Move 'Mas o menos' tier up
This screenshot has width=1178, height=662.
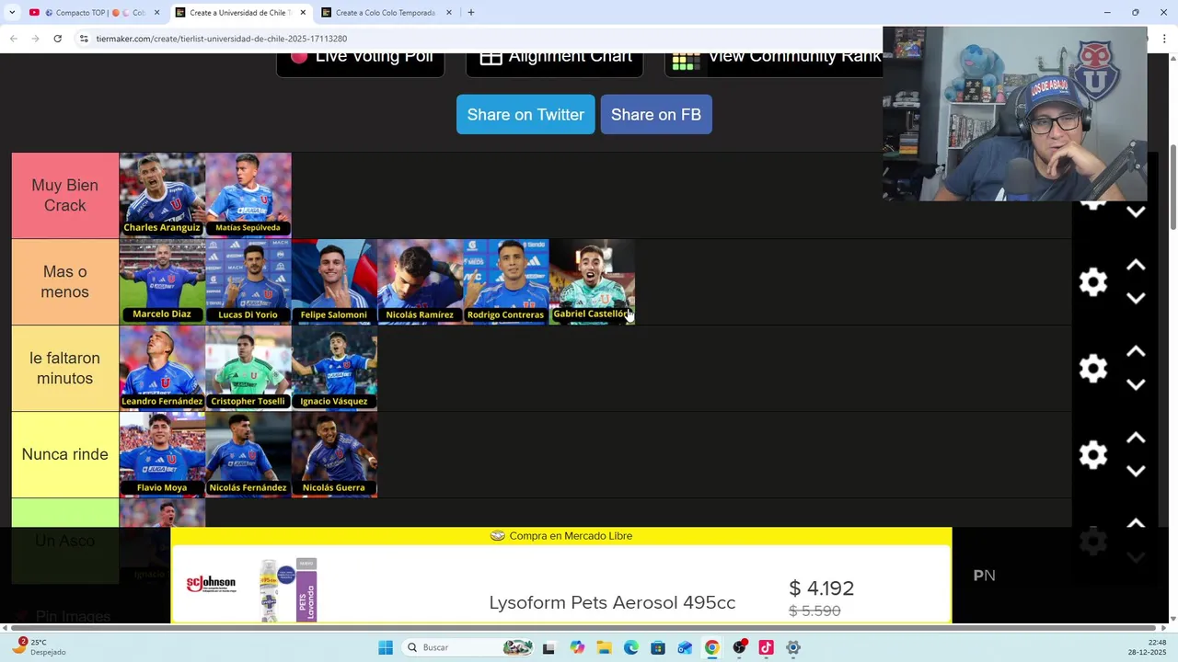coord(1136,266)
